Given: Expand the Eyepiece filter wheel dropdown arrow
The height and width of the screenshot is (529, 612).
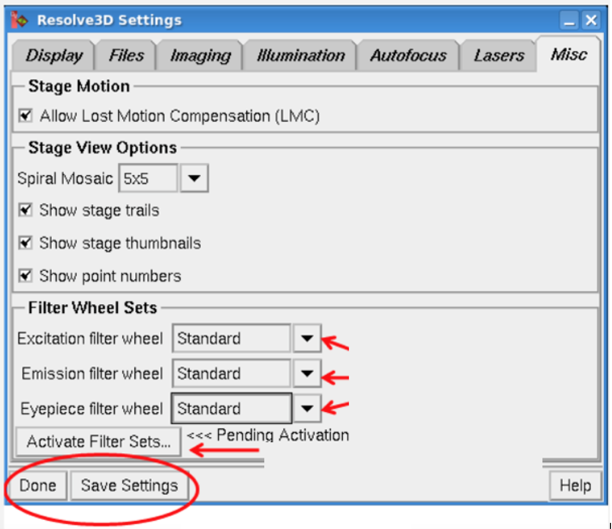Looking at the screenshot, I should [307, 408].
